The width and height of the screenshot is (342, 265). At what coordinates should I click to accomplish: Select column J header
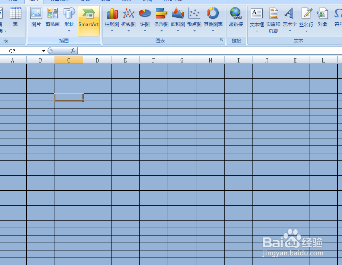tap(267, 60)
